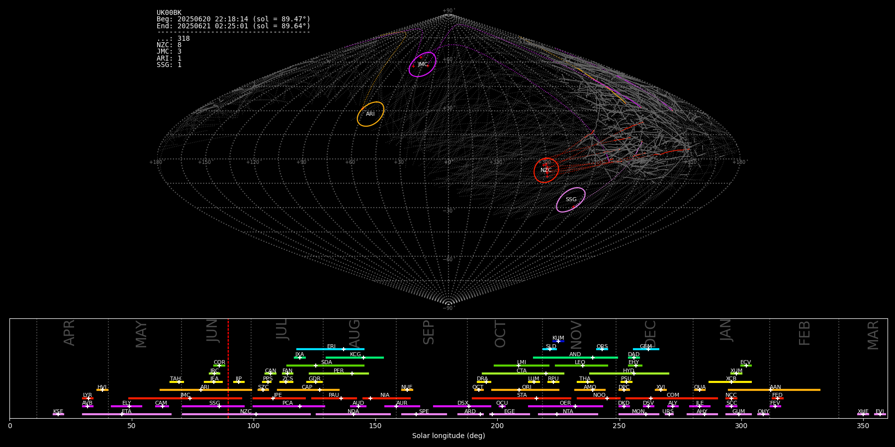Click the '100' tick on solar longitude axis
895x447 pixels.
(253, 426)
